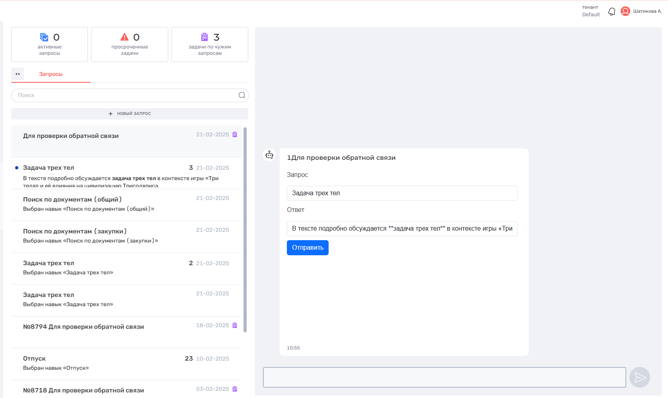Open Задача трех тел request with count 2

point(127,269)
